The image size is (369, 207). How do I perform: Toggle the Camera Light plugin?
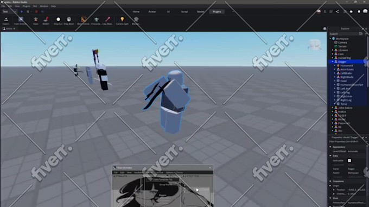pyautogui.click(x=122, y=21)
